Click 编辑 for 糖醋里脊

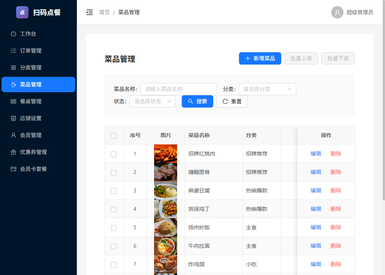[x=315, y=172]
